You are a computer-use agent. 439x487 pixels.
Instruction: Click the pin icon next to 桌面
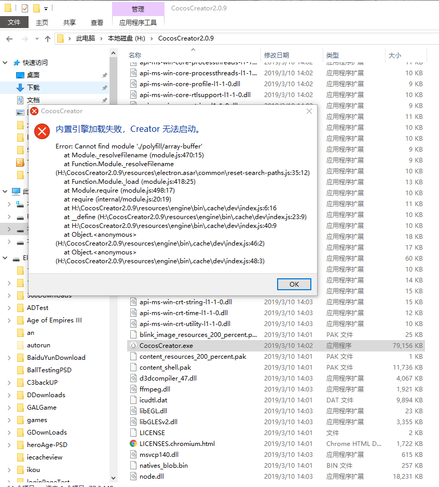point(105,75)
